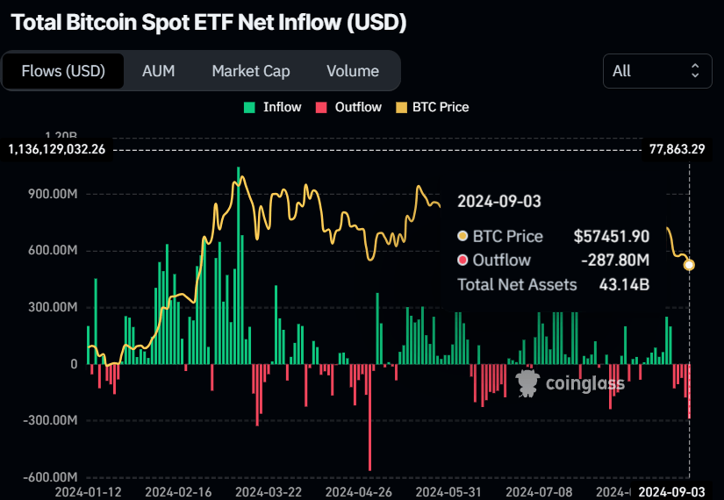
Task: Hide BTC Price series via legend label
Action: 441,107
